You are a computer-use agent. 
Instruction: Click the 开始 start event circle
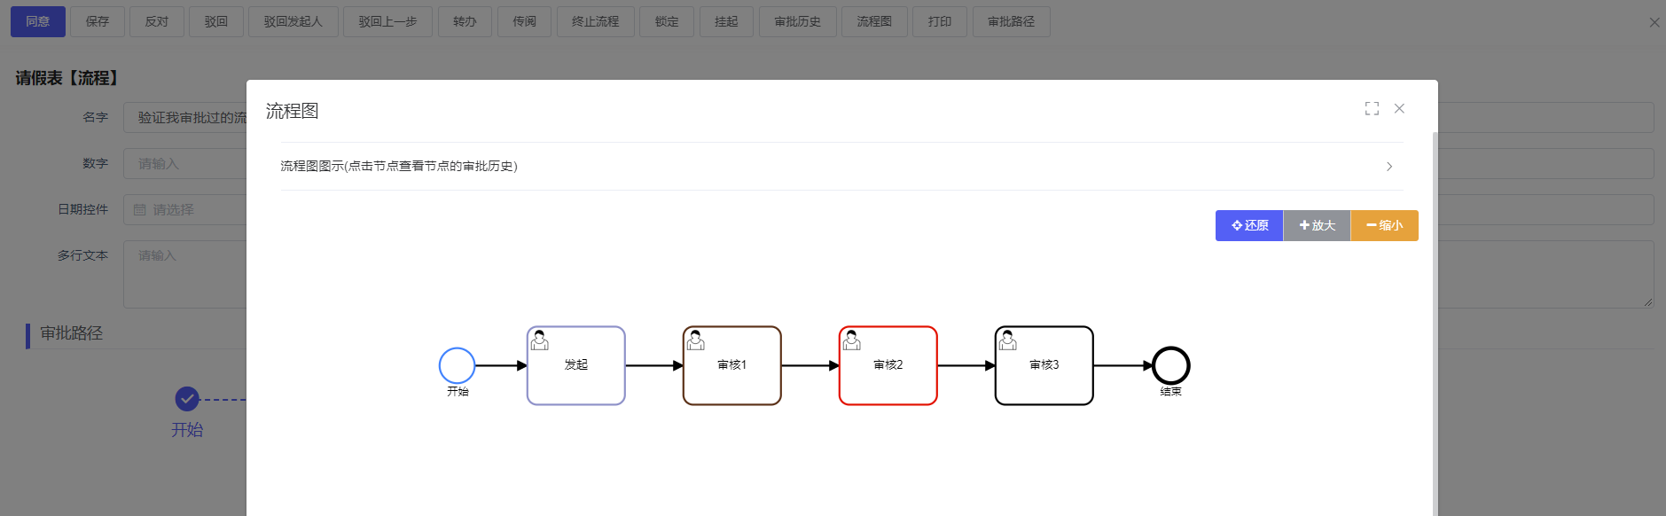458,365
